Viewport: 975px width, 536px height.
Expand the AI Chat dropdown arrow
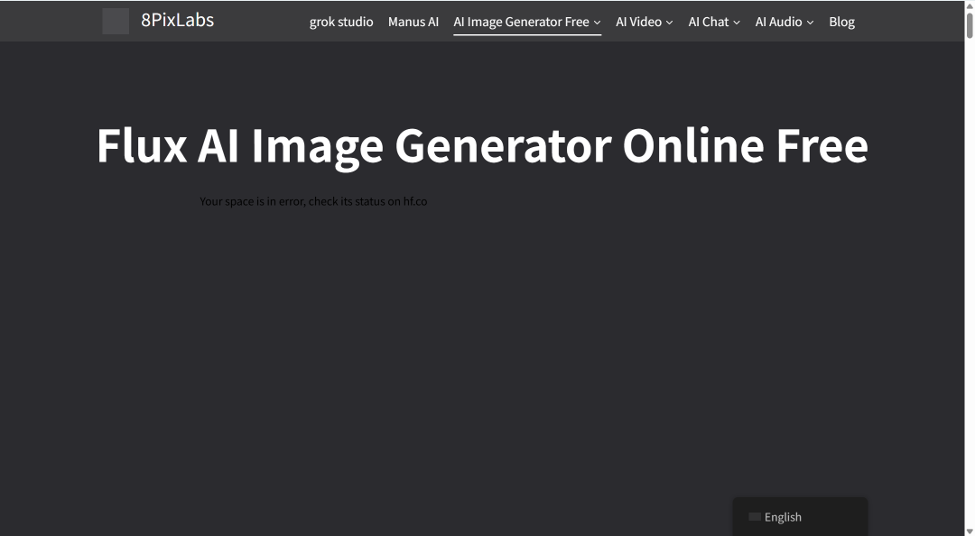pyautogui.click(x=737, y=23)
